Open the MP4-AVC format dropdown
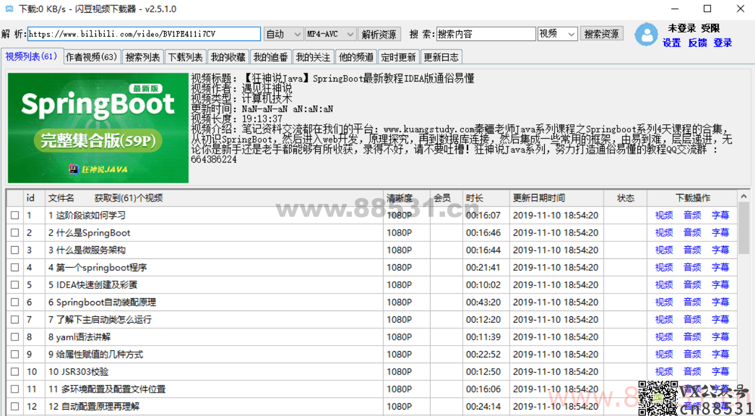 331,34
